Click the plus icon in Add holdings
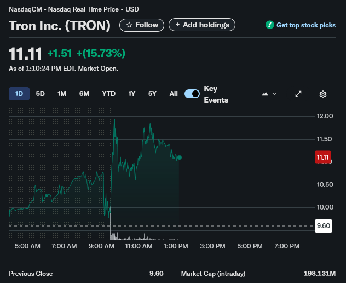The height and width of the screenshot is (283, 346). tap(177, 25)
